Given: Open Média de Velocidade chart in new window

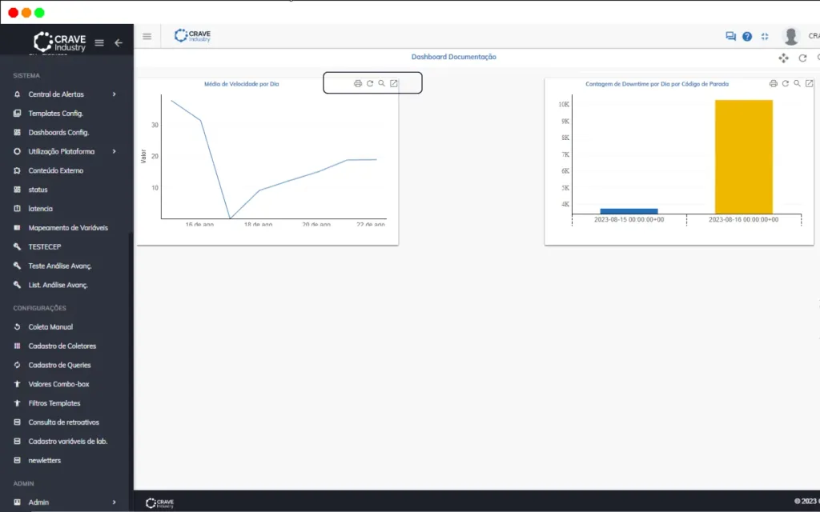Looking at the screenshot, I should (x=394, y=83).
